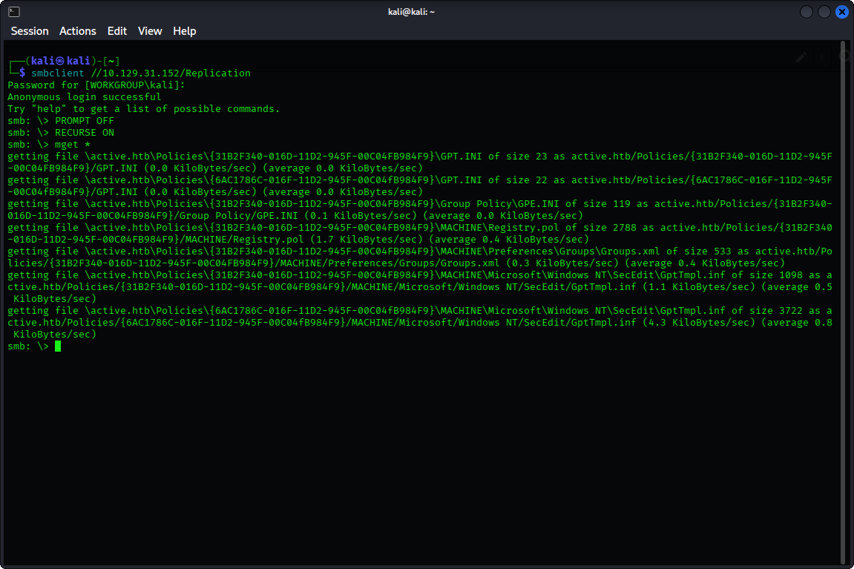Click the 'mget *' command text
Viewport: 854px width, 569px height.
(x=73, y=145)
